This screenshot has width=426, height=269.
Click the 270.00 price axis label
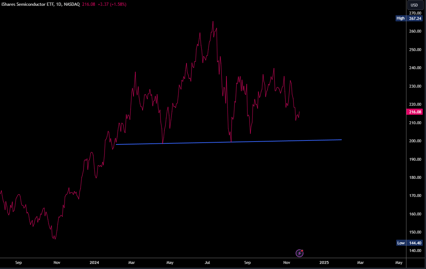[x=415, y=13]
